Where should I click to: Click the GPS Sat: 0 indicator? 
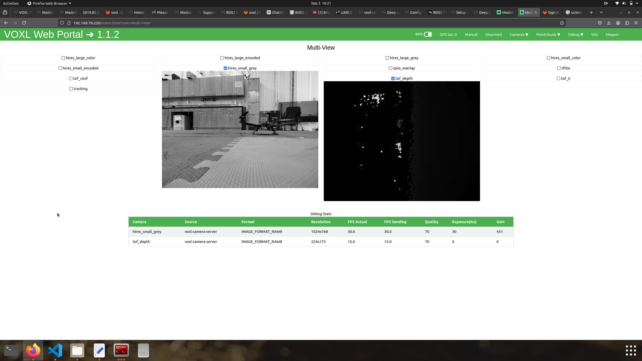coord(448,35)
